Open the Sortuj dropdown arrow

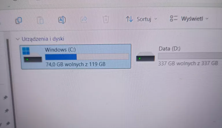click(156, 19)
